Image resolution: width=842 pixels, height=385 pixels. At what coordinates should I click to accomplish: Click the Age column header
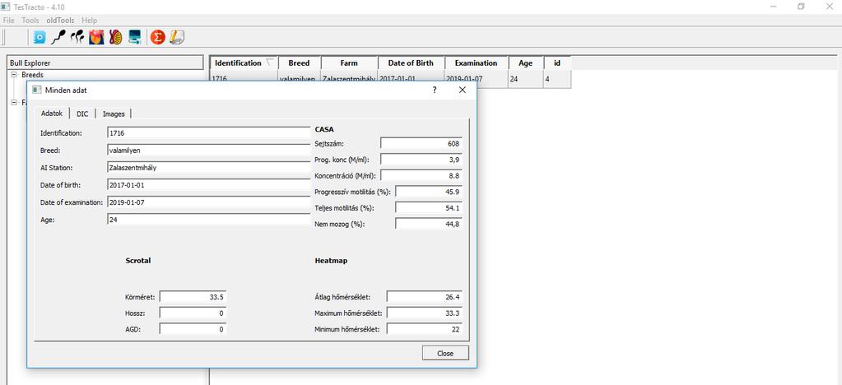[526, 63]
